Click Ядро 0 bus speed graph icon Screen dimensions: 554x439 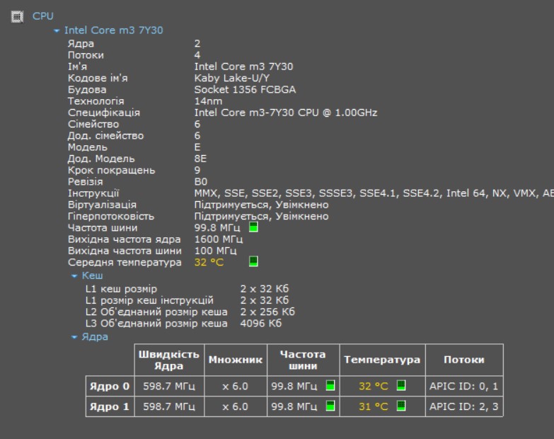click(x=330, y=386)
